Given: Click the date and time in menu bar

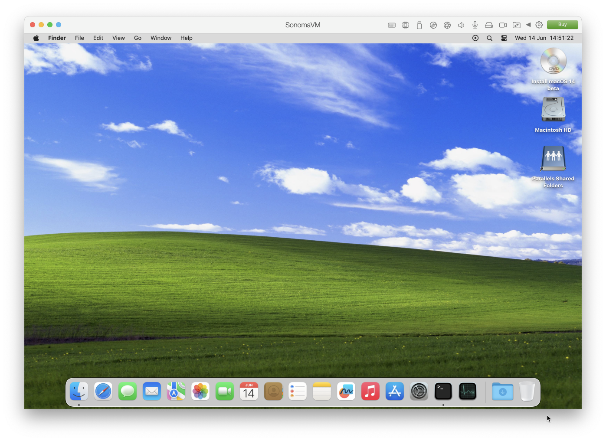Looking at the screenshot, I should (544, 38).
